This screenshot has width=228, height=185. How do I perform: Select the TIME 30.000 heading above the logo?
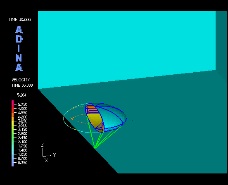point(20,19)
